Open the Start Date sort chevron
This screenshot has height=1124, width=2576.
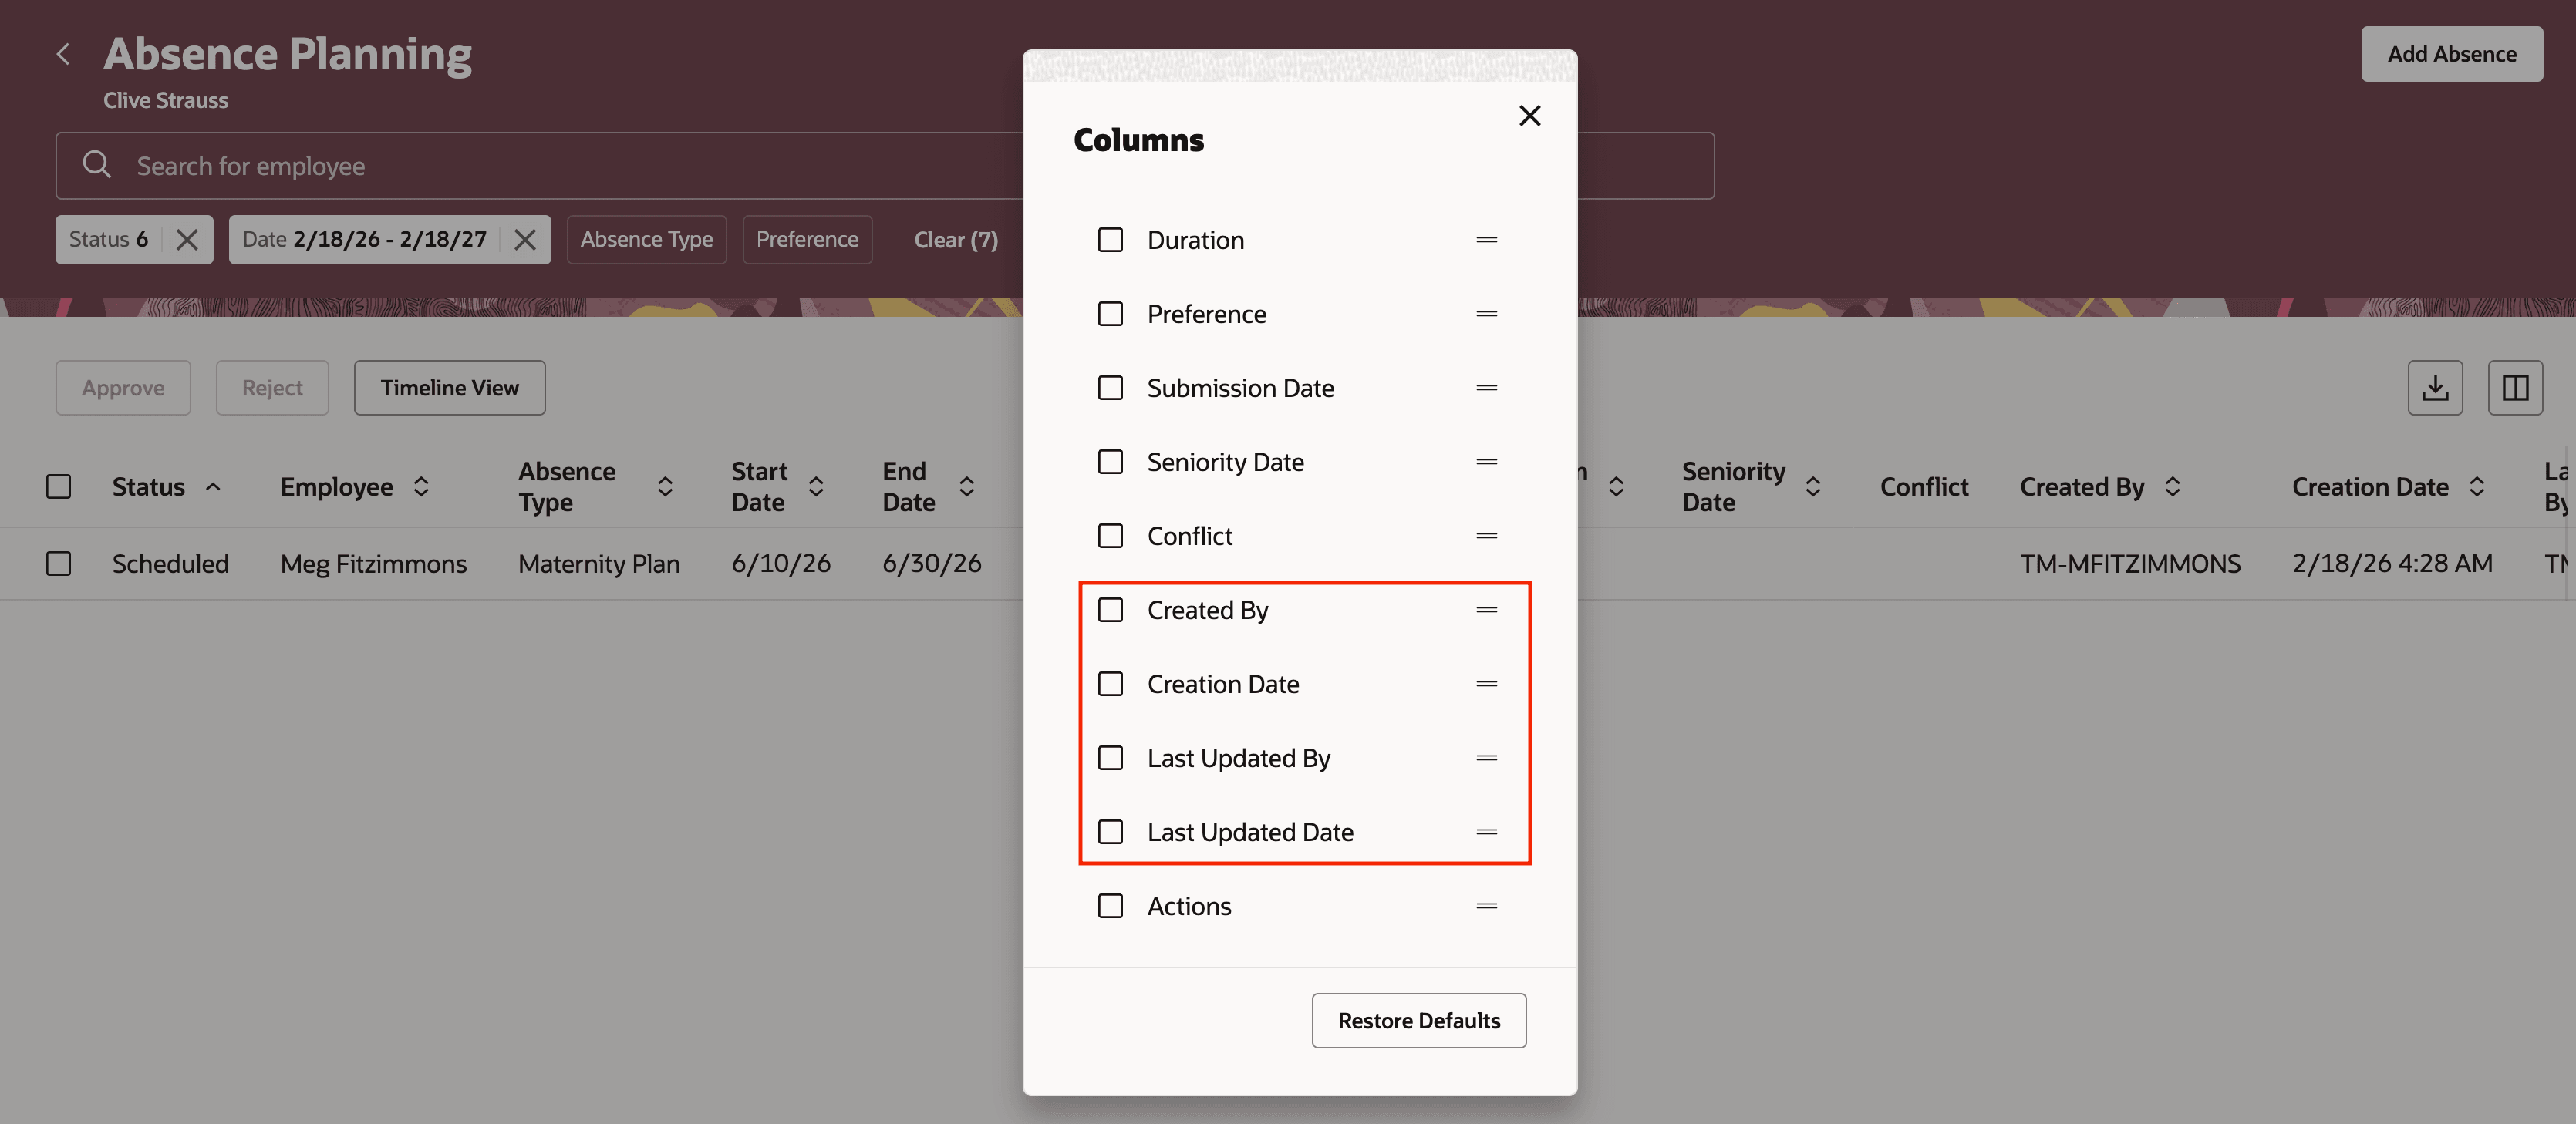[x=816, y=487]
